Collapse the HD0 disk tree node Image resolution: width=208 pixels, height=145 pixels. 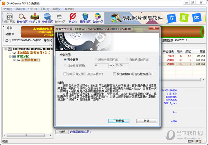(x=6, y=49)
